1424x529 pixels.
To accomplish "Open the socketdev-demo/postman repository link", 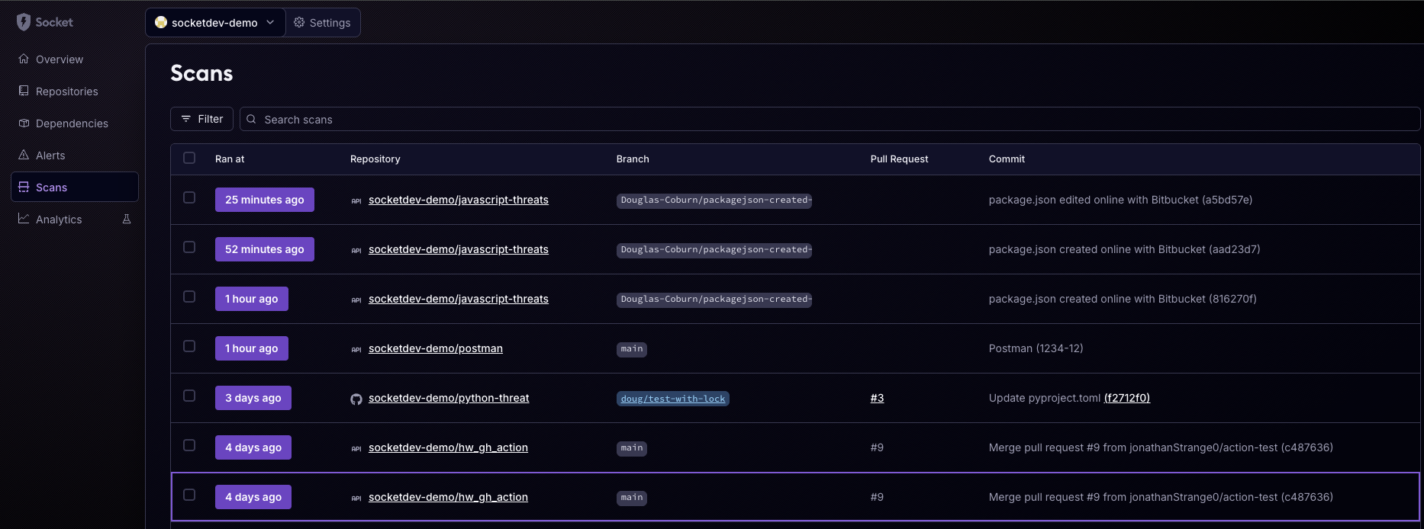I will tap(435, 348).
